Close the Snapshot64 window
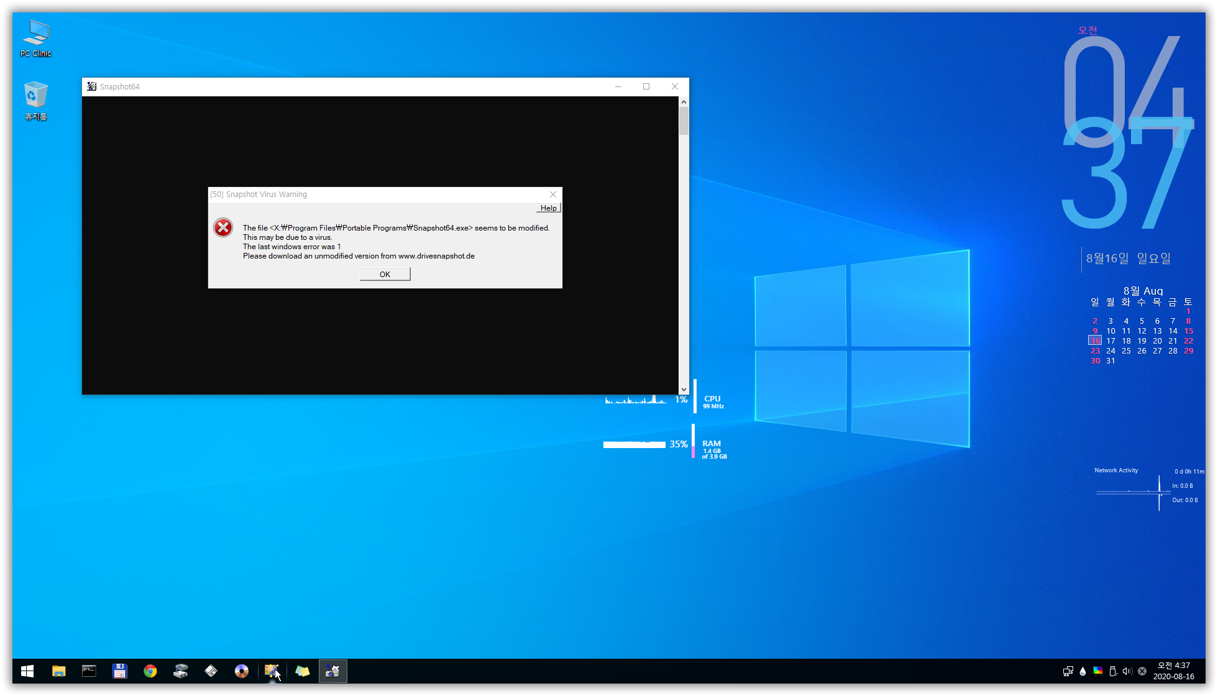Screen dimensions: 1218x696 click(675, 86)
